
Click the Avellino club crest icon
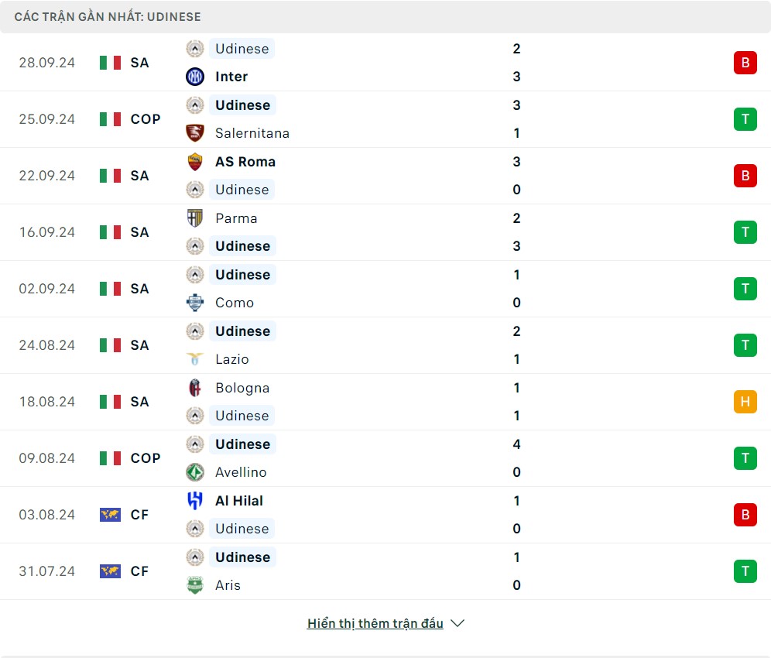(195, 472)
